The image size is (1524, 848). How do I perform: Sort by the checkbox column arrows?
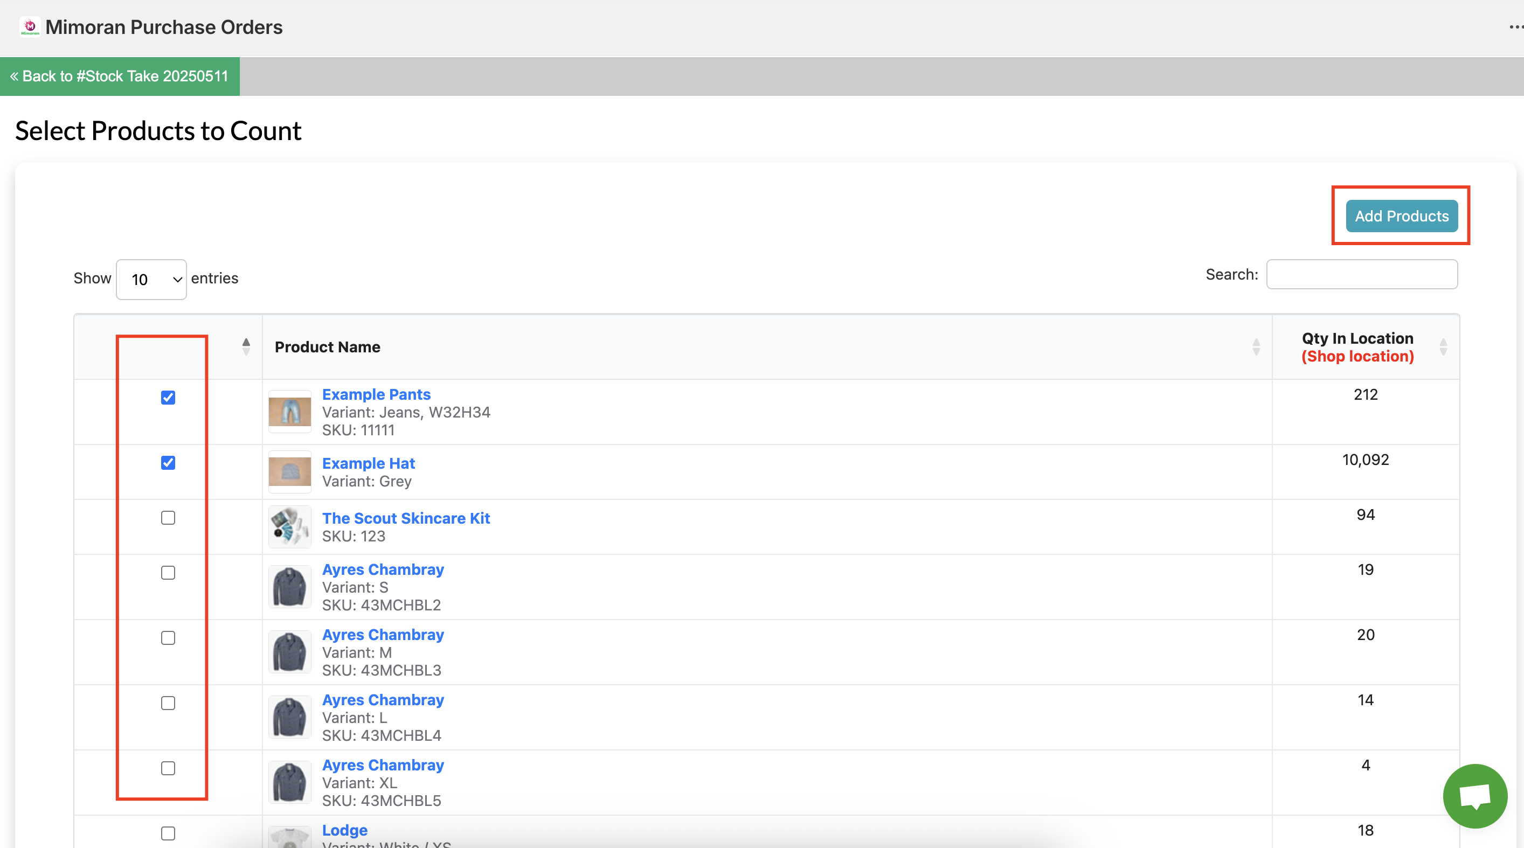[246, 346]
